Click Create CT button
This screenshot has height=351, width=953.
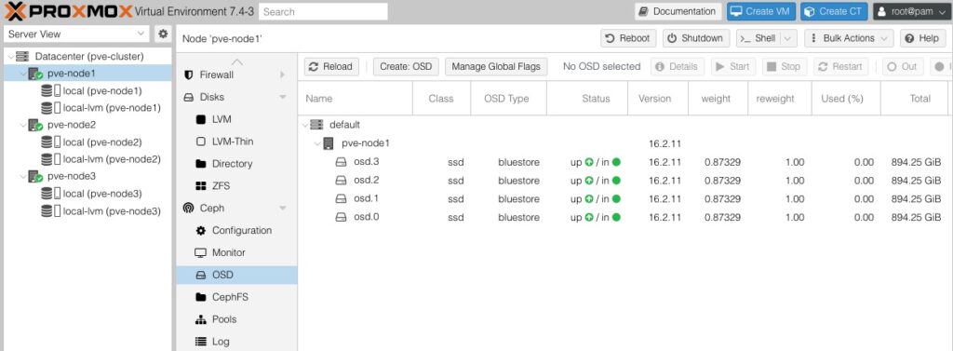click(x=834, y=11)
